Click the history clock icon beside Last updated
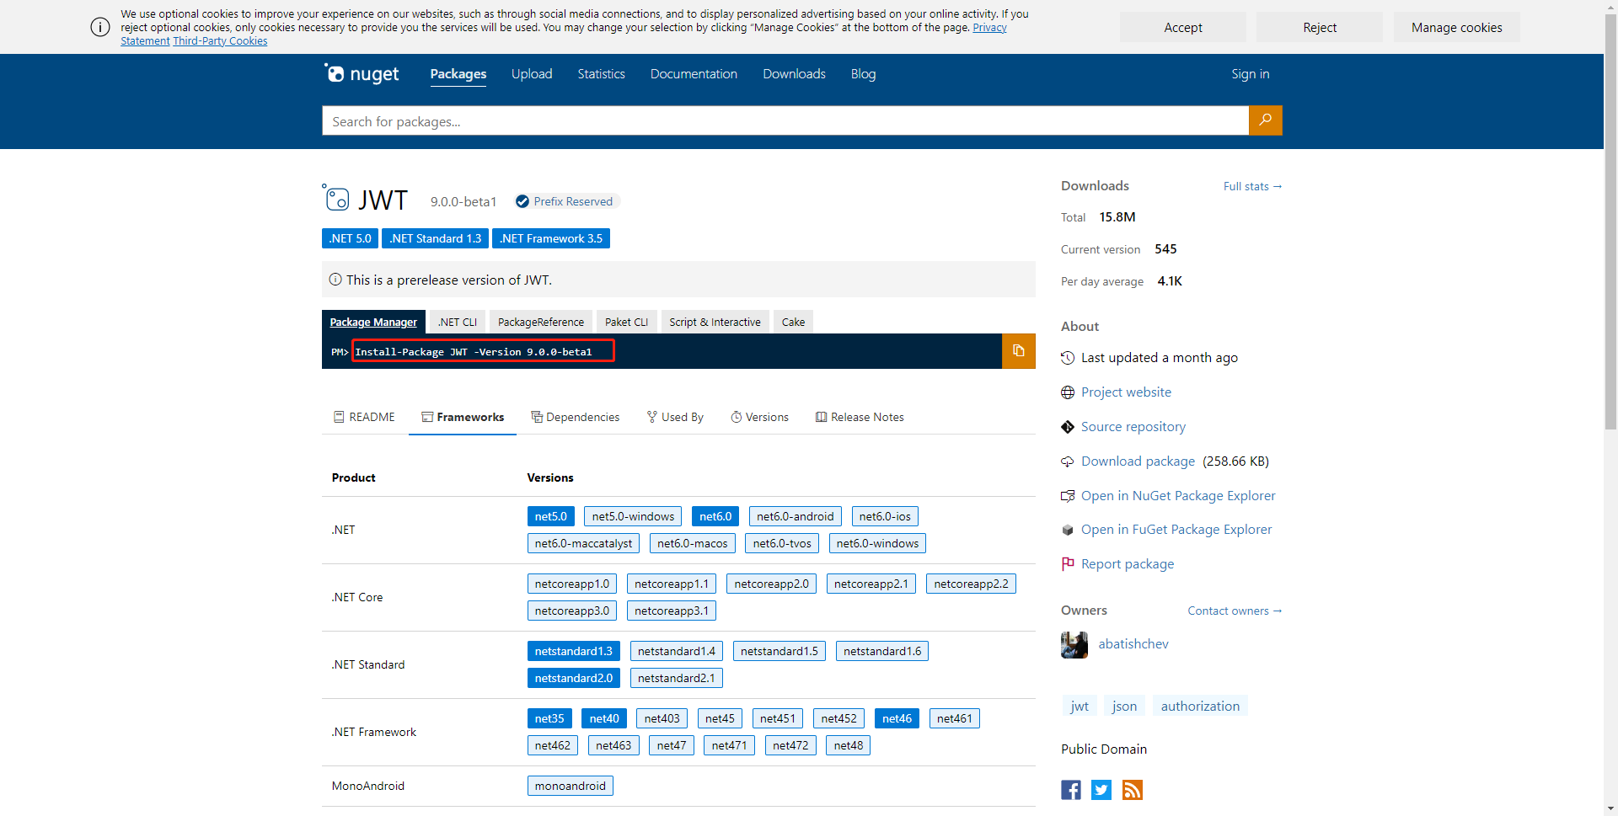Viewport: 1618px width, 816px height. click(x=1068, y=358)
